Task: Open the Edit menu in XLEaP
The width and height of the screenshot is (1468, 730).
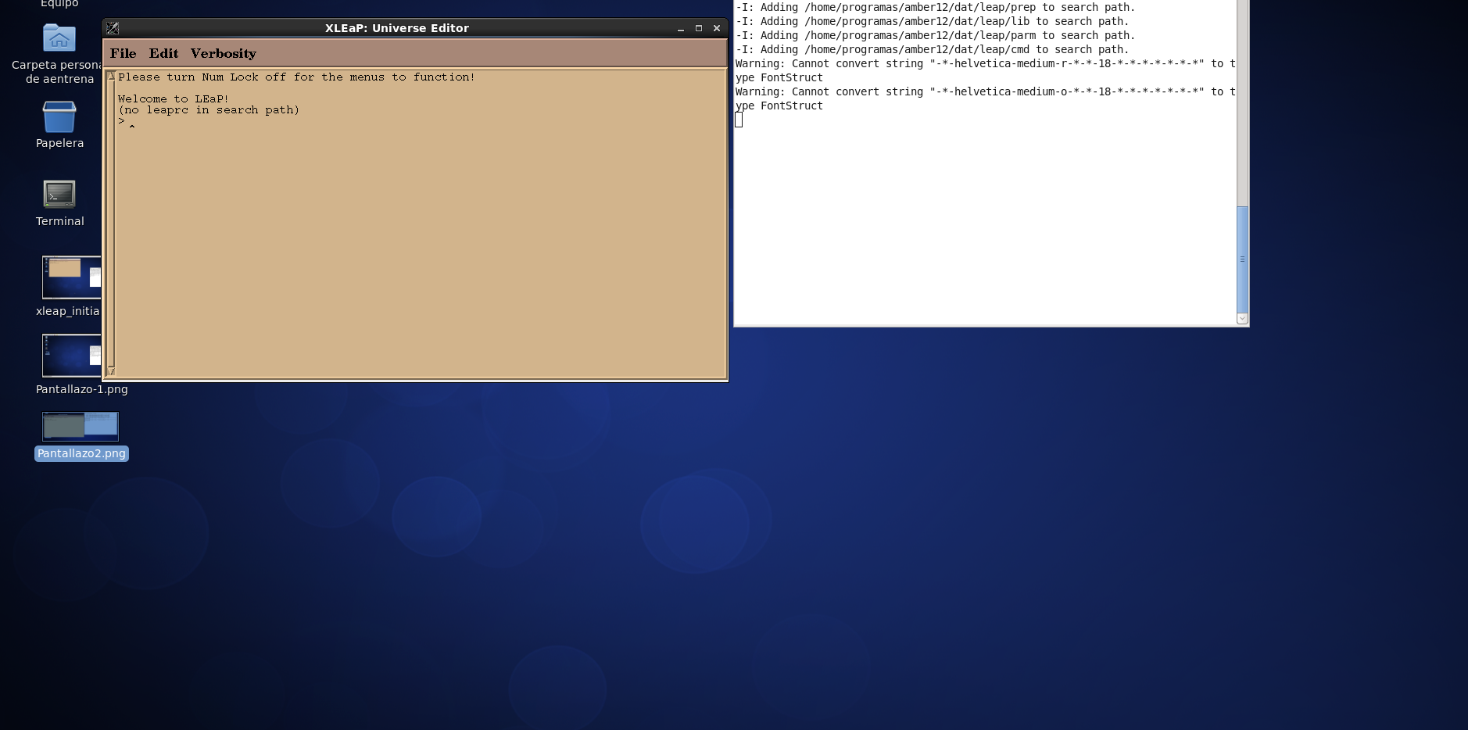Action: point(163,53)
